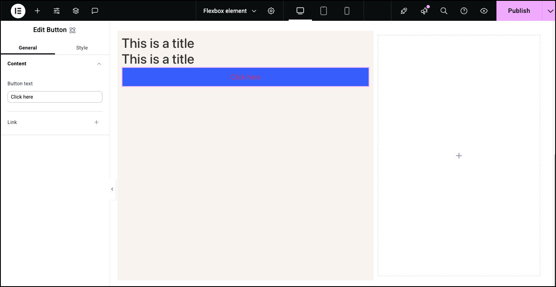Open What's New megaphone icon

click(x=424, y=11)
